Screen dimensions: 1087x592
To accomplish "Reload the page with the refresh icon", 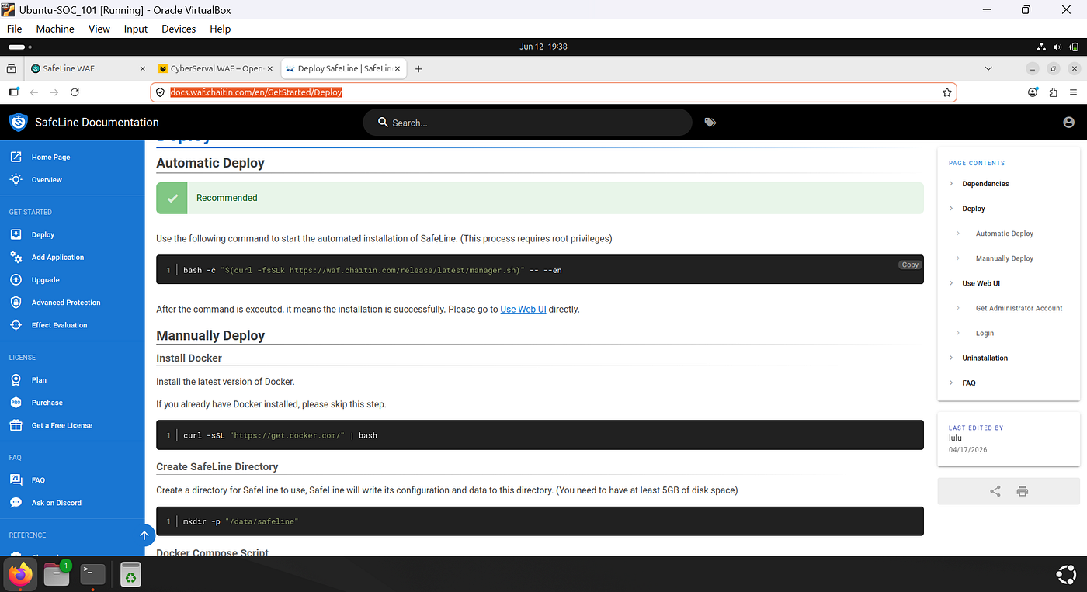I will [x=75, y=92].
